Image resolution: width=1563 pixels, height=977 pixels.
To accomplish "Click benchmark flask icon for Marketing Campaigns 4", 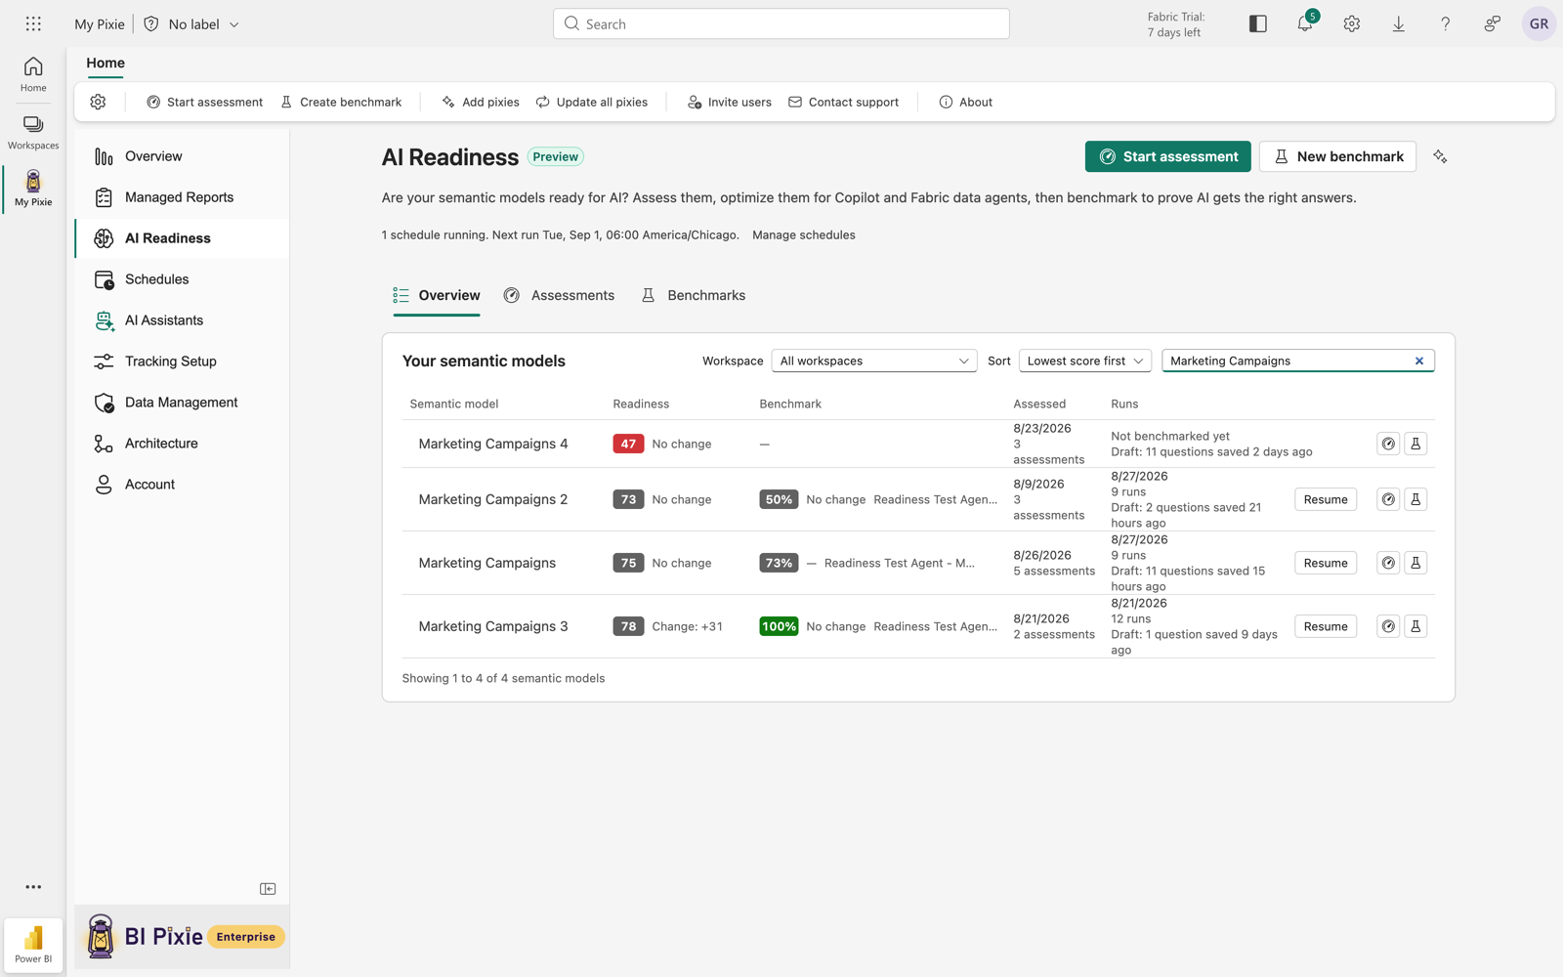I will tap(1415, 444).
